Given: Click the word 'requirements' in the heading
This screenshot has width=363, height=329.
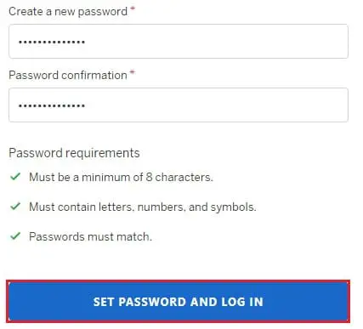Looking at the screenshot, I should [x=103, y=153].
